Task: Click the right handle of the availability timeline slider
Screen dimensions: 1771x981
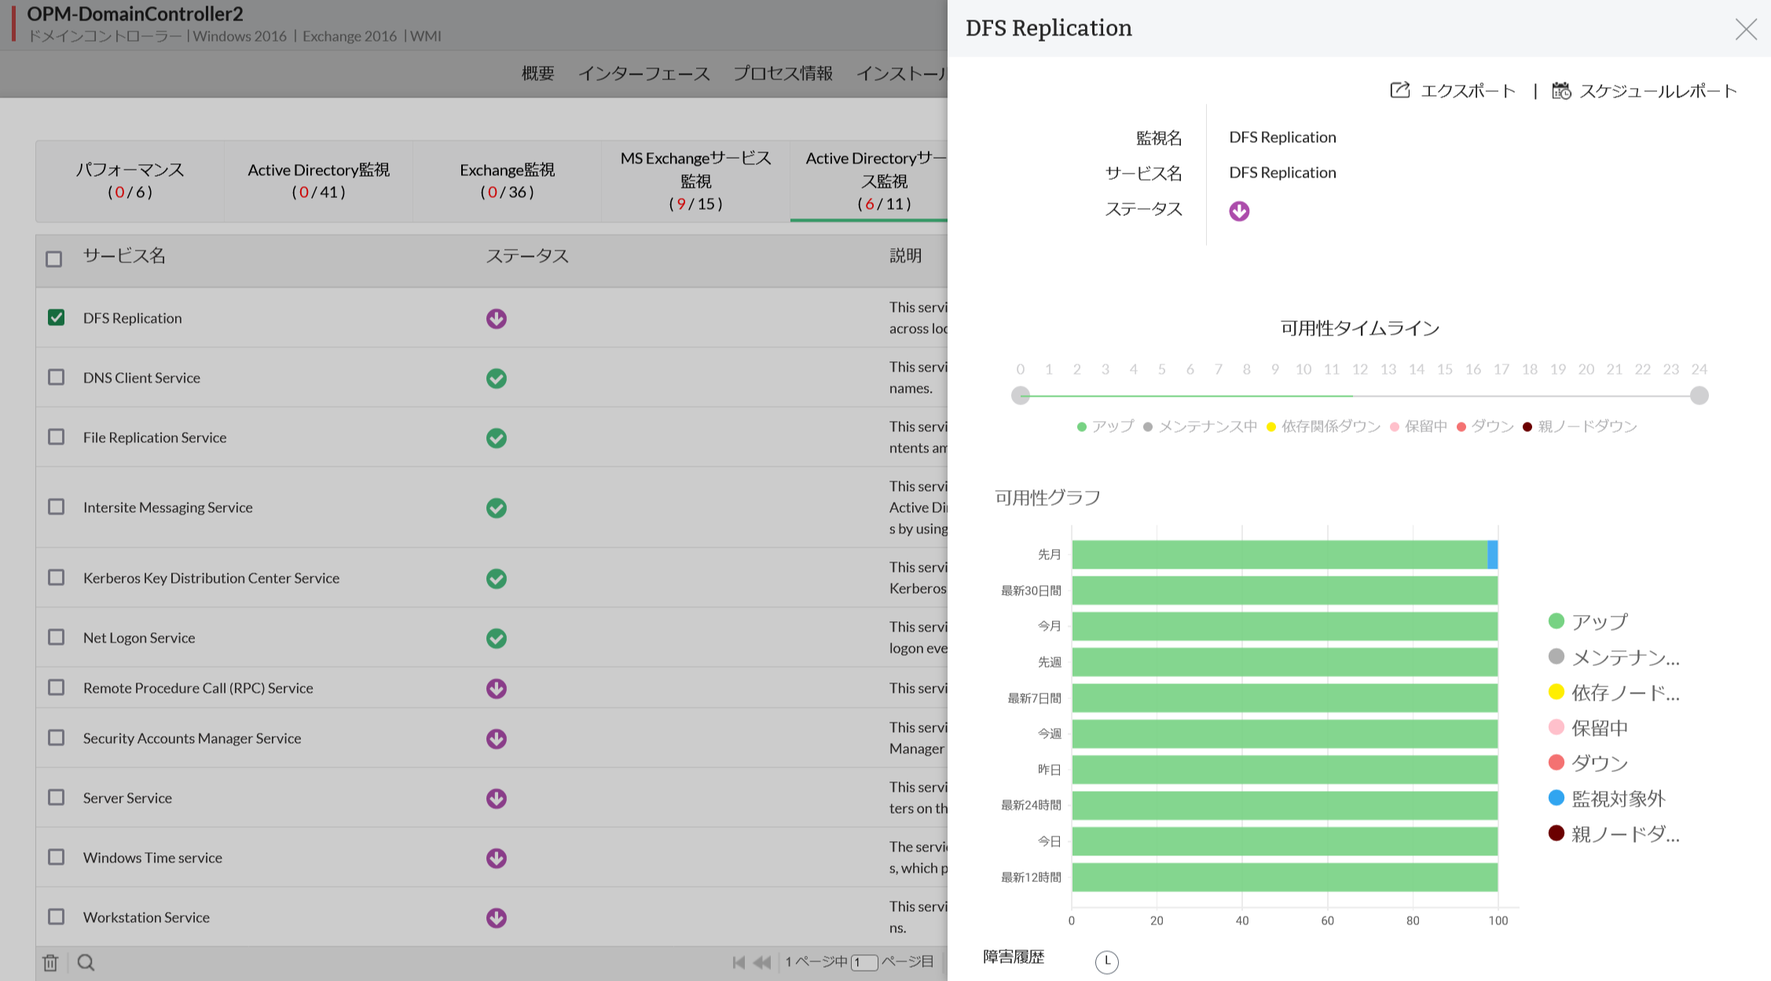Action: [1699, 395]
